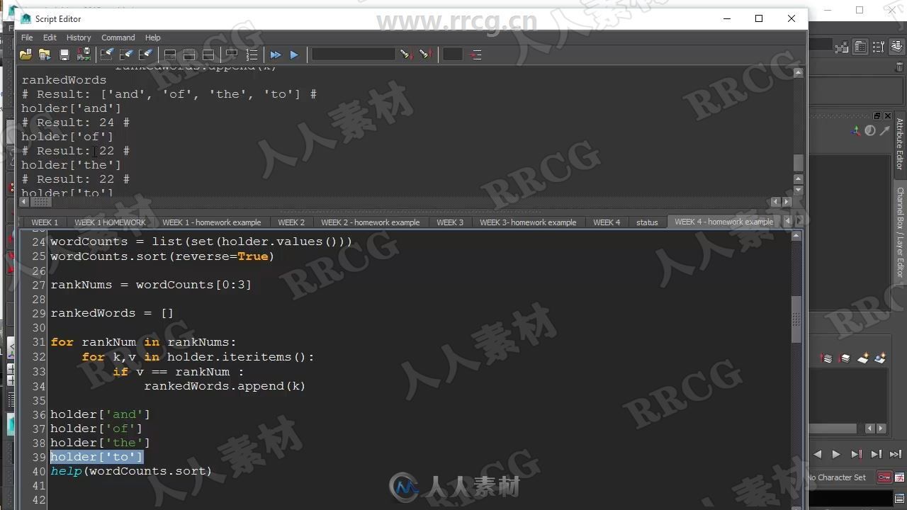Select WEEK 4 - homework example tab
The height and width of the screenshot is (510, 907).
point(723,222)
